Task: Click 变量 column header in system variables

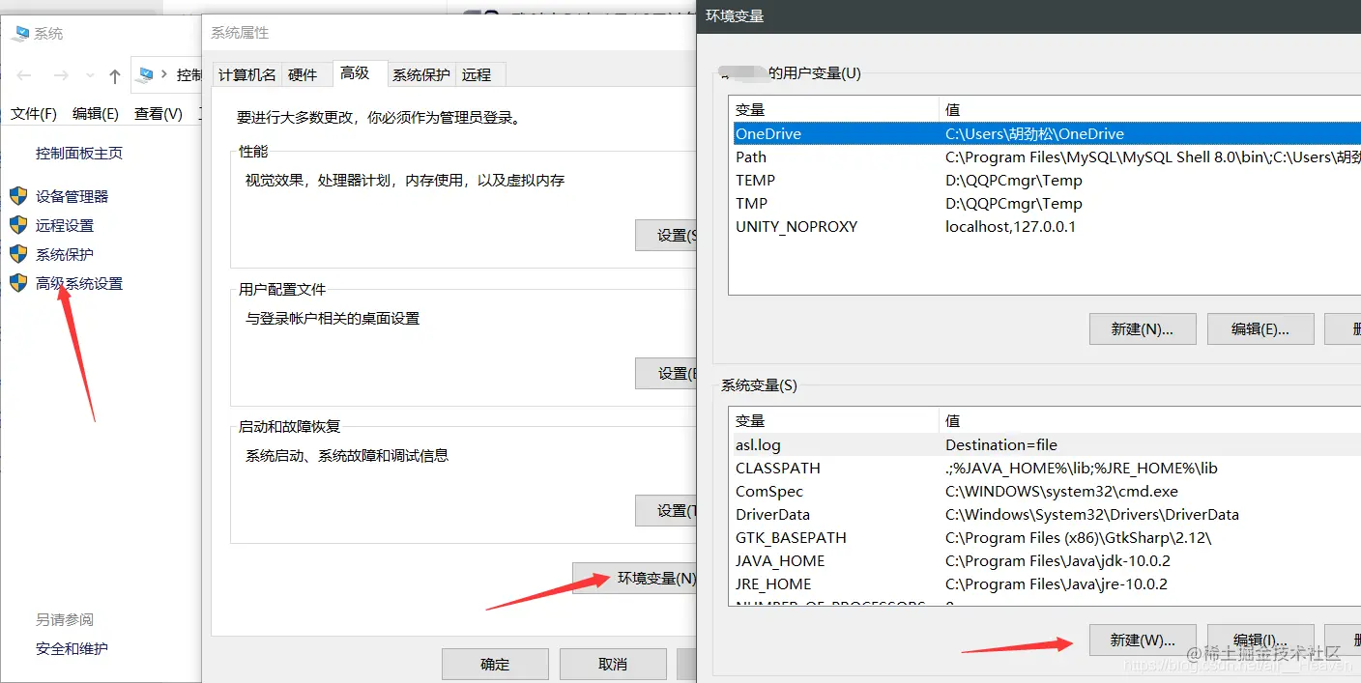Action: 834,420
